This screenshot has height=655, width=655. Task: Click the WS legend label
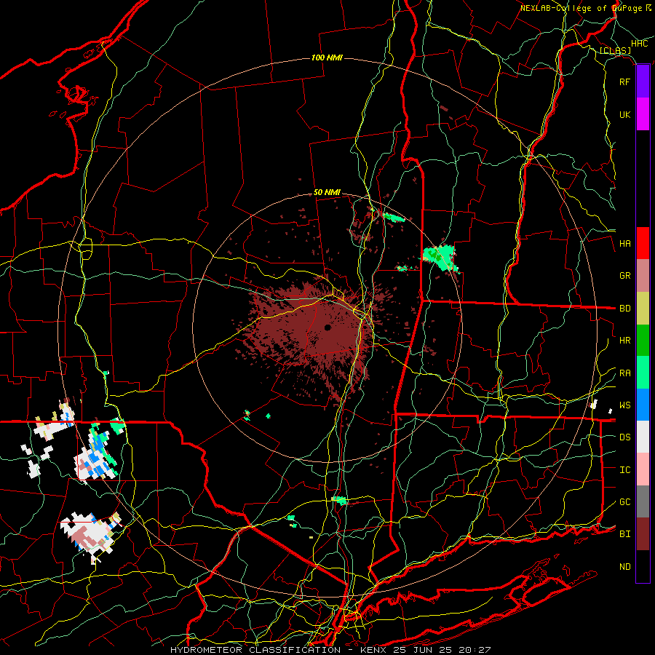pos(624,405)
